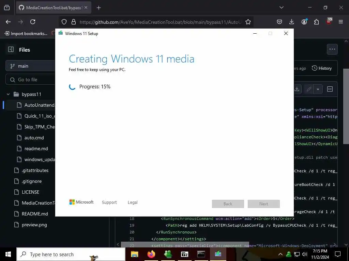This screenshot has height=261, width=349.
Task: Click Legal link in Windows 11 Setup
Action: [x=133, y=203]
